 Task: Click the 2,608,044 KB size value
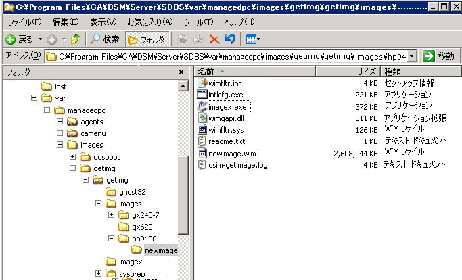coord(356,154)
